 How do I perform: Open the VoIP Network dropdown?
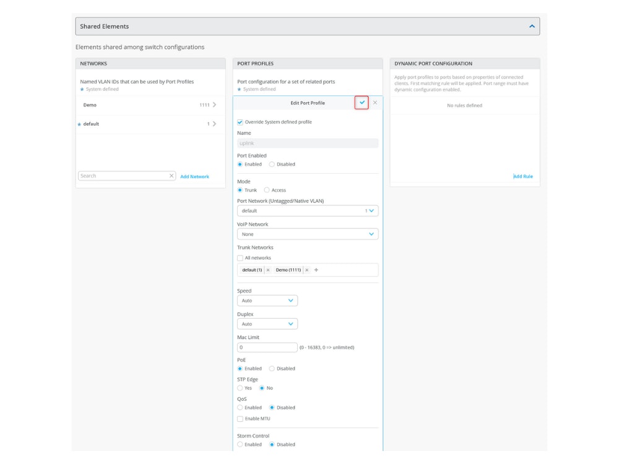[x=308, y=234]
